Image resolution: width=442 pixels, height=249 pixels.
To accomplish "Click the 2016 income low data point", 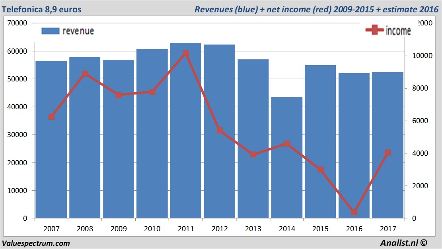I will coord(354,212).
